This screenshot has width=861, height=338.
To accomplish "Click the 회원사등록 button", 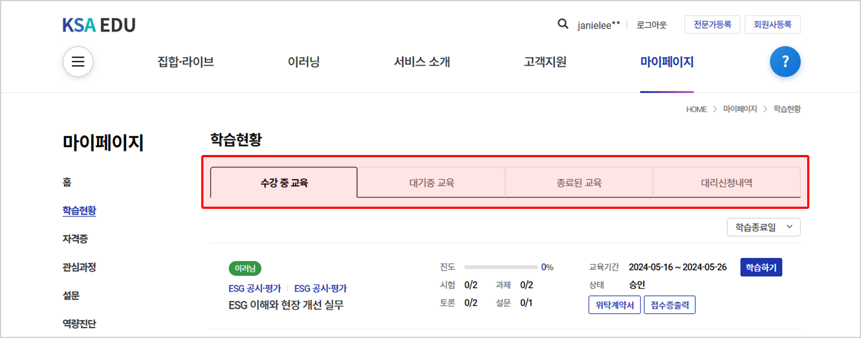I will pyautogui.click(x=773, y=25).
